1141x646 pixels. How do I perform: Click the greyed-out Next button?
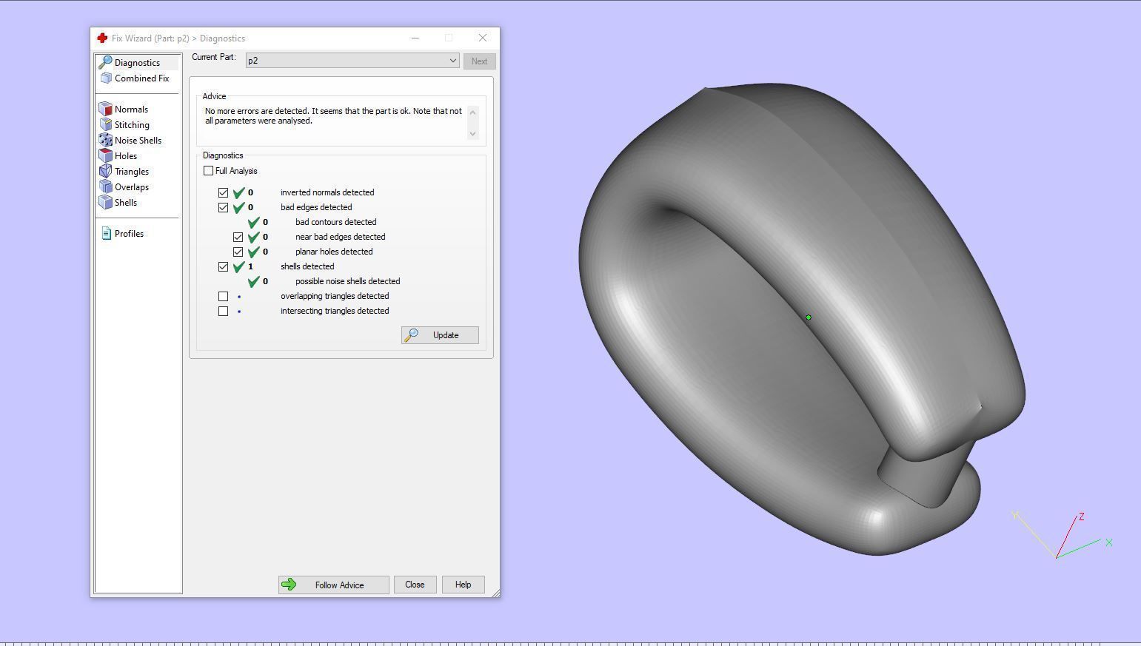[x=480, y=61]
